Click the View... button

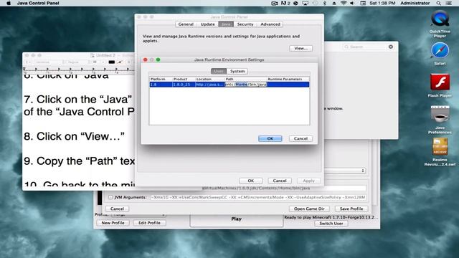tap(301, 48)
